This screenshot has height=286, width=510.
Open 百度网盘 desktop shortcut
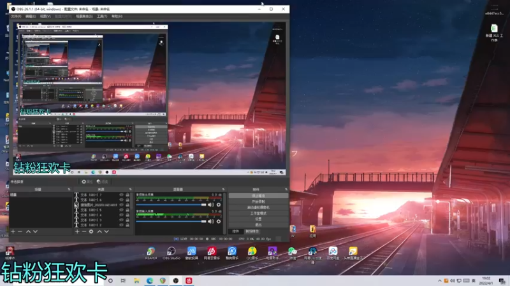[x=333, y=253]
